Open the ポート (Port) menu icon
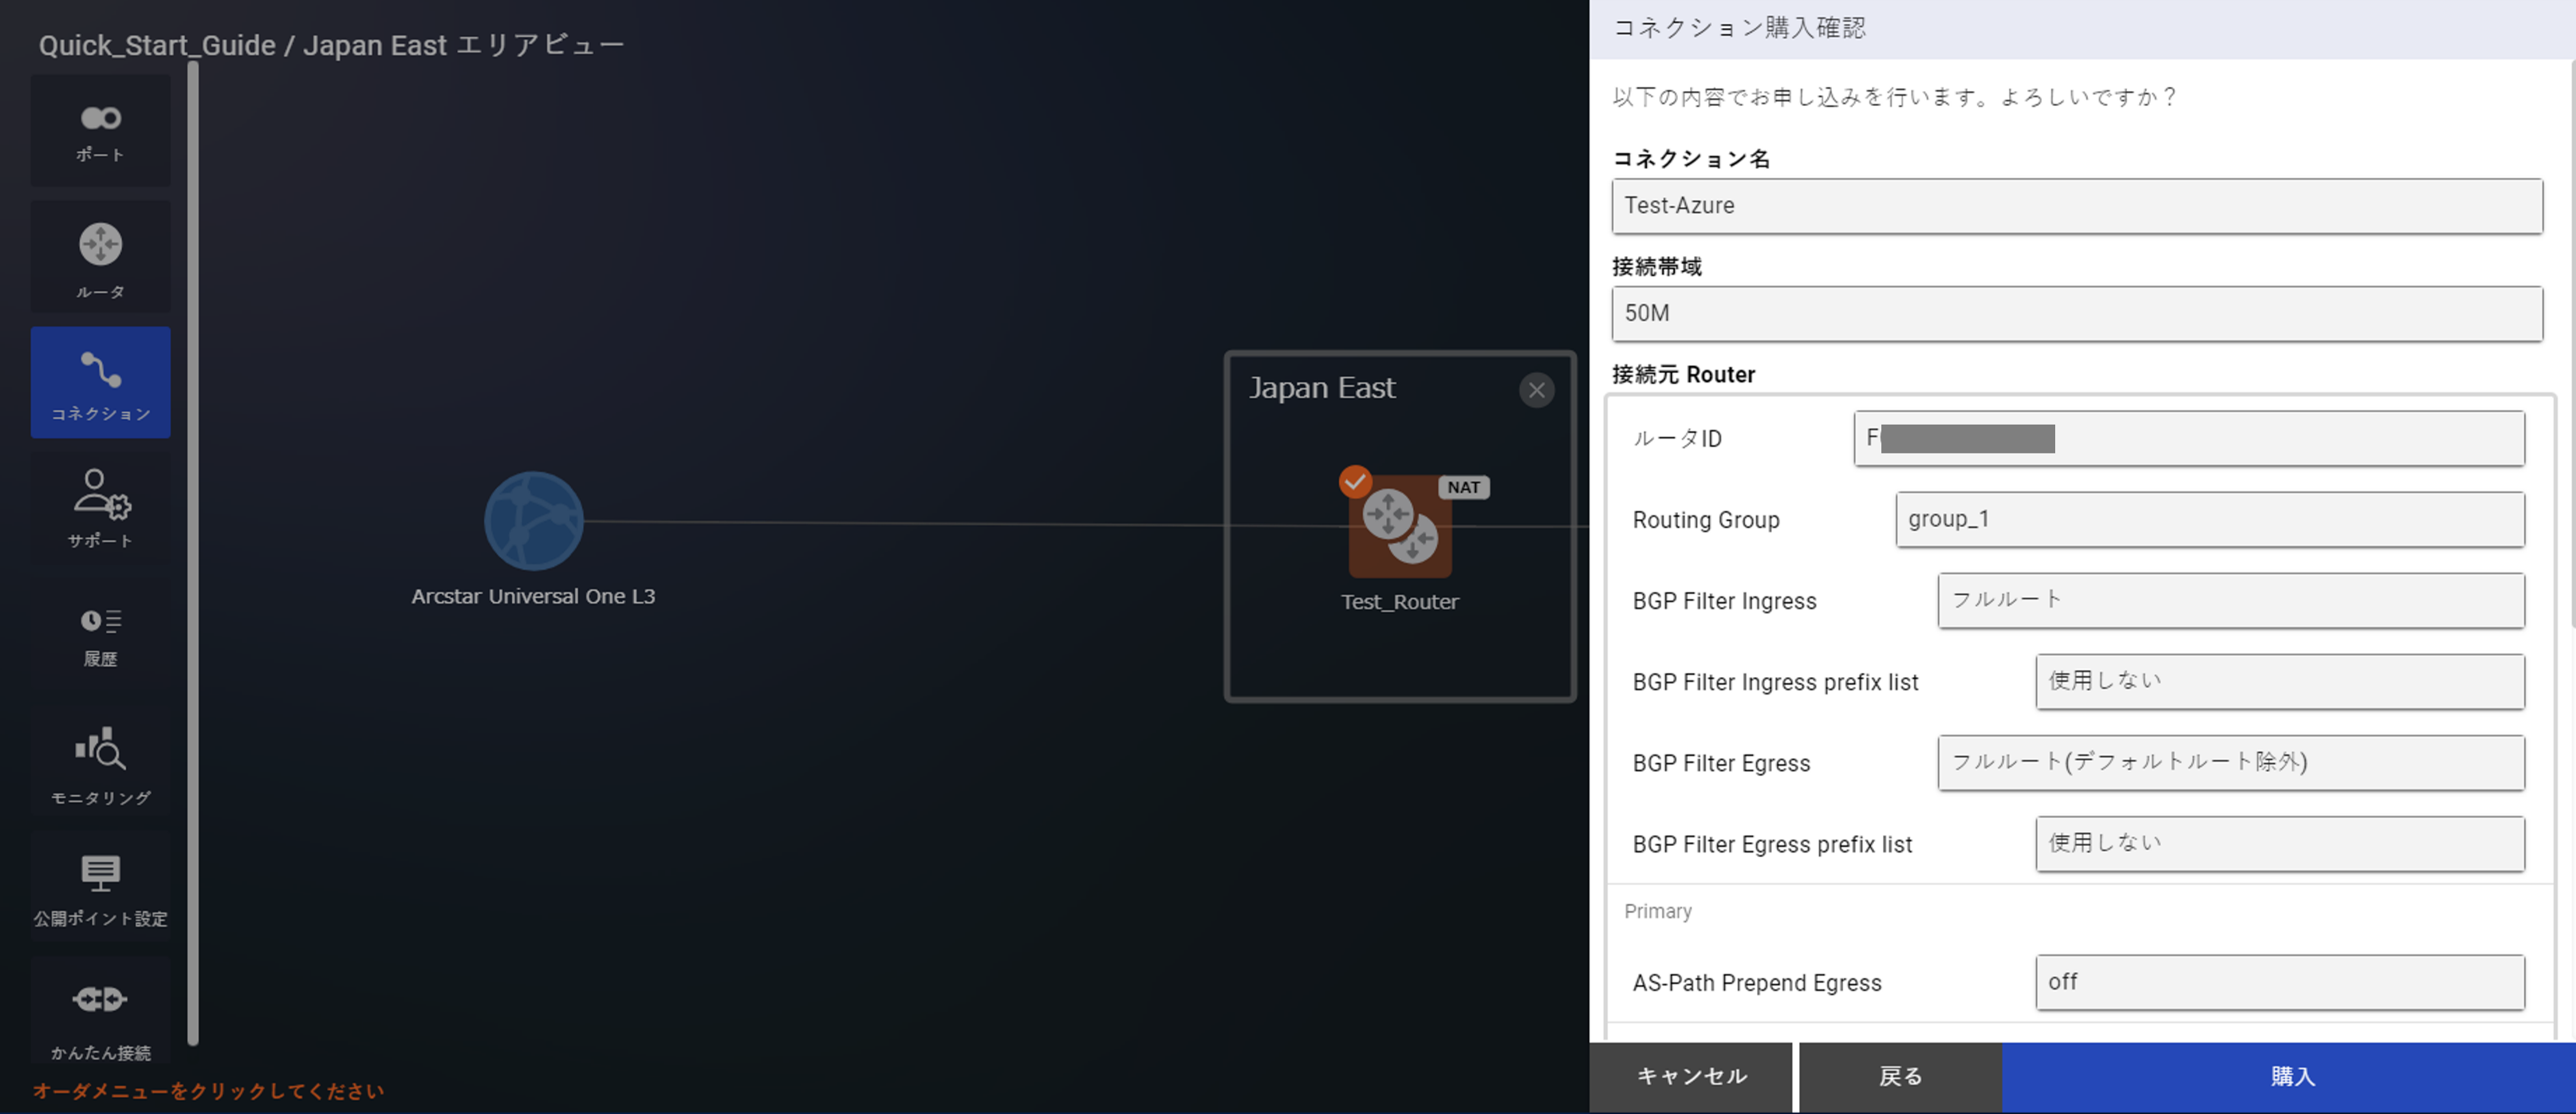This screenshot has width=2576, height=1114. tap(100, 131)
